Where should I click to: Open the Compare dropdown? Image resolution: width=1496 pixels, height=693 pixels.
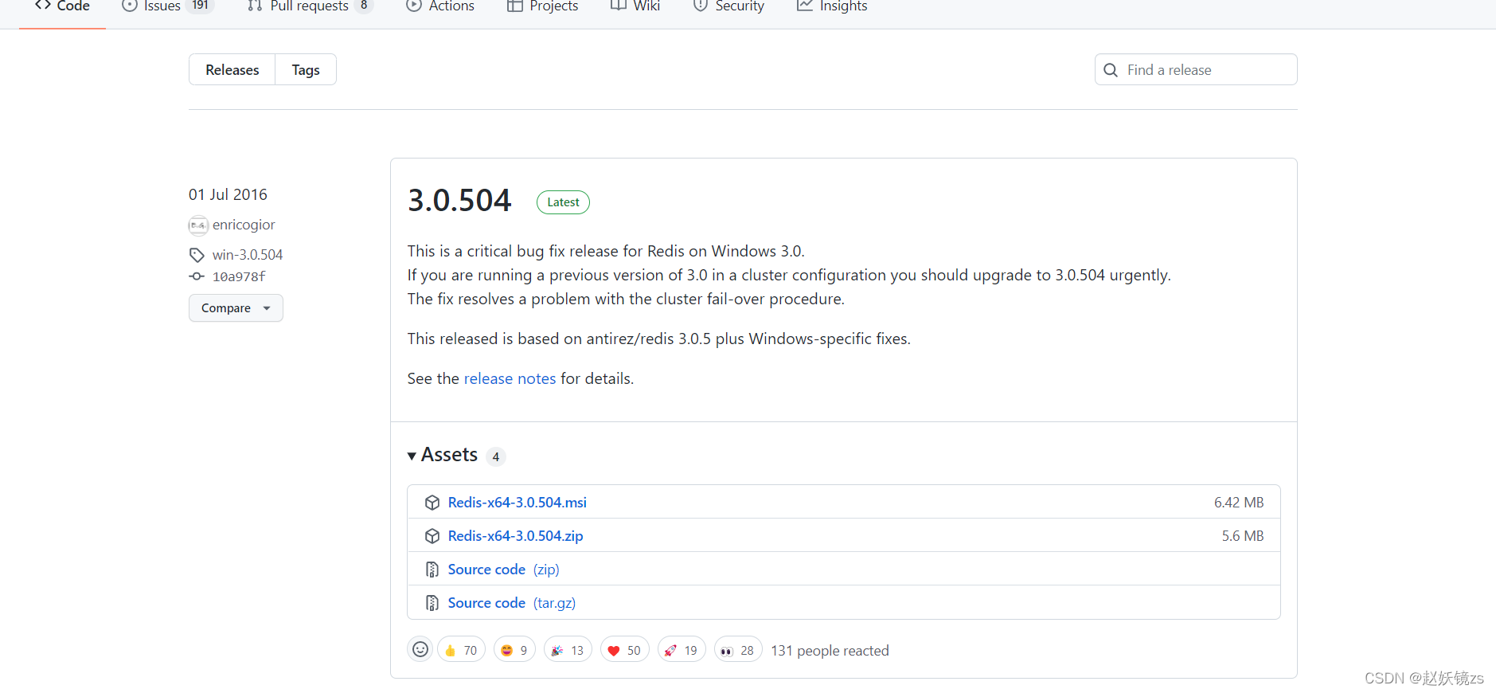(x=236, y=308)
